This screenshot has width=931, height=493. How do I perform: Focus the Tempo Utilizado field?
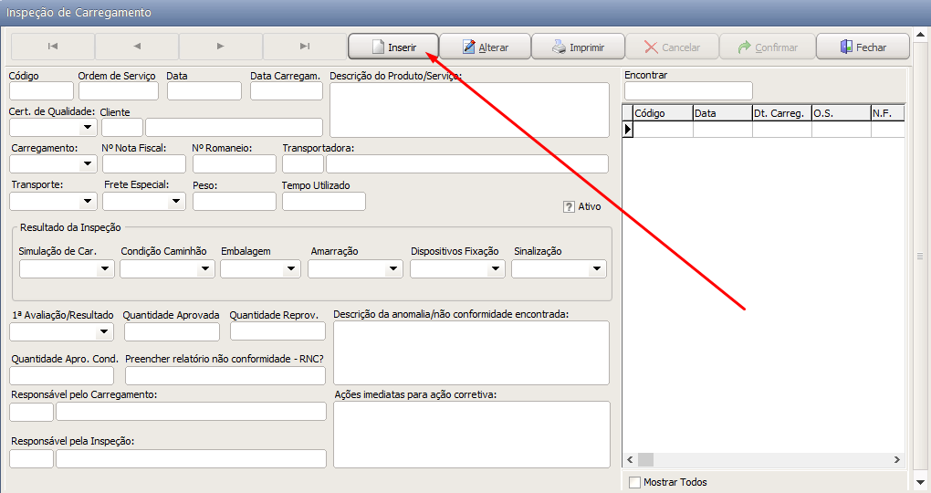click(324, 202)
